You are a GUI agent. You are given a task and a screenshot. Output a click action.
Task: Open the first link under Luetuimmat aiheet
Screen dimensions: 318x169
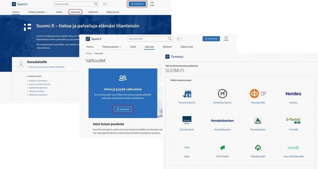coord(38,80)
